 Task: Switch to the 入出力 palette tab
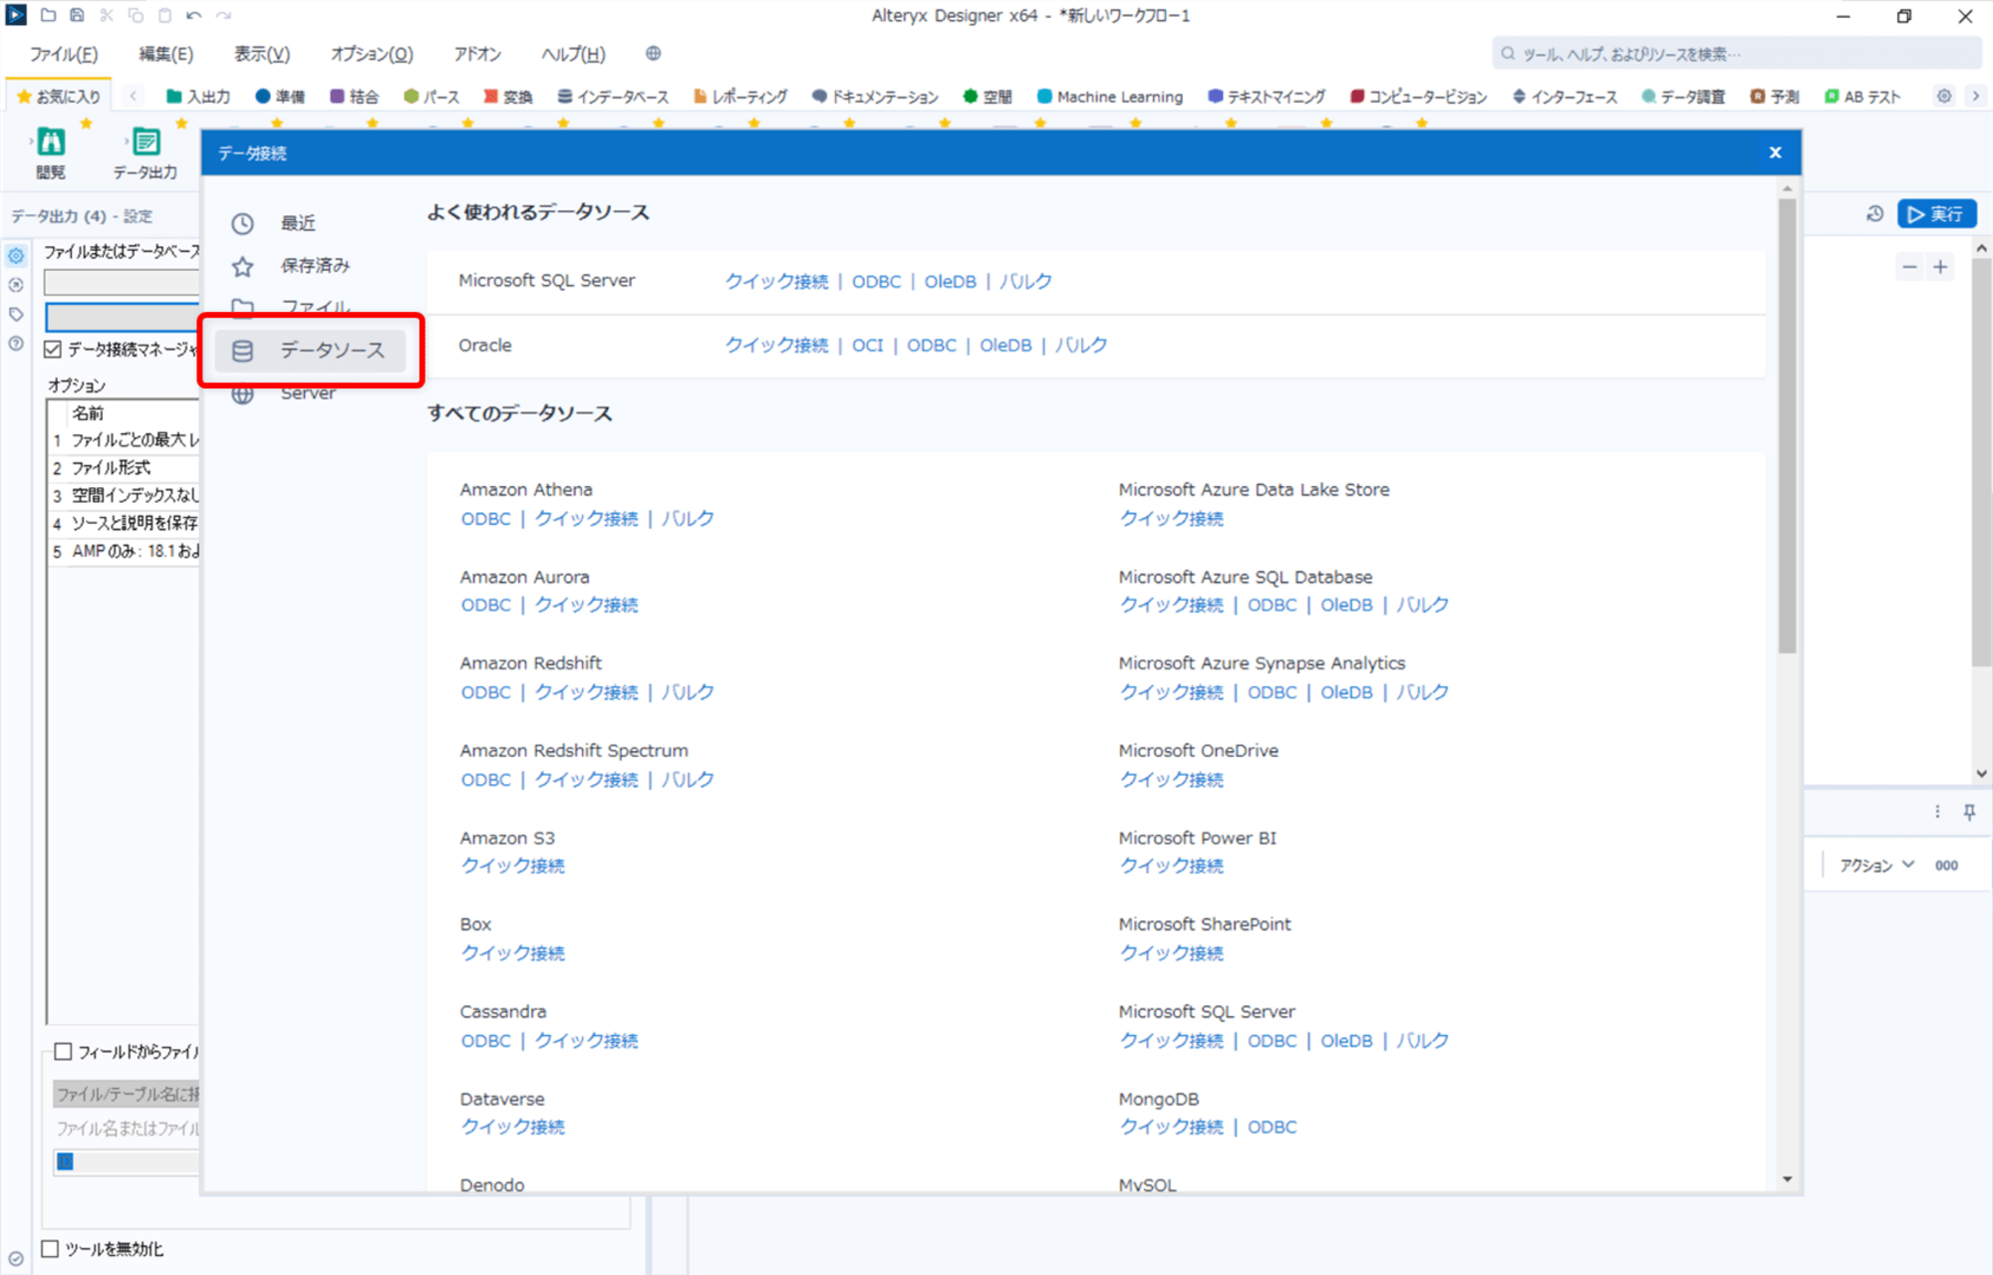(x=198, y=97)
